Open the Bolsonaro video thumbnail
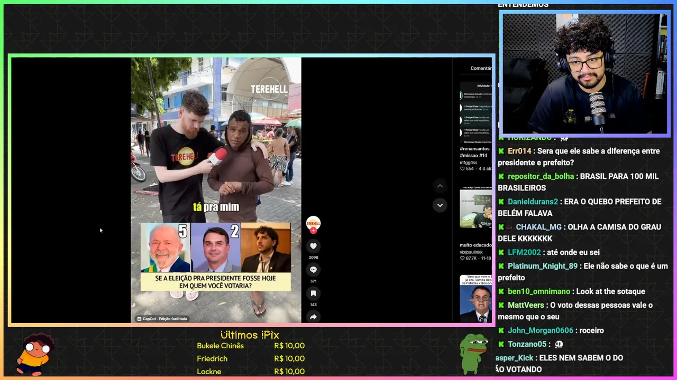The image size is (677, 380). click(x=475, y=299)
